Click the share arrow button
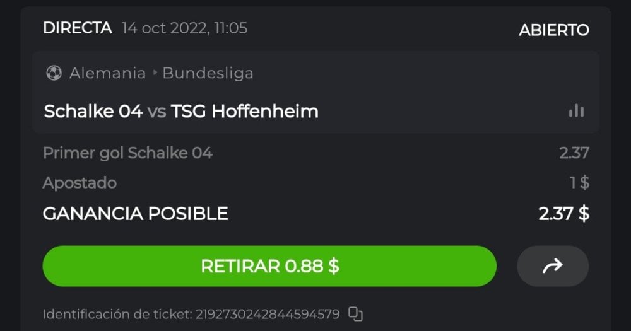 pyautogui.click(x=553, y=266)
